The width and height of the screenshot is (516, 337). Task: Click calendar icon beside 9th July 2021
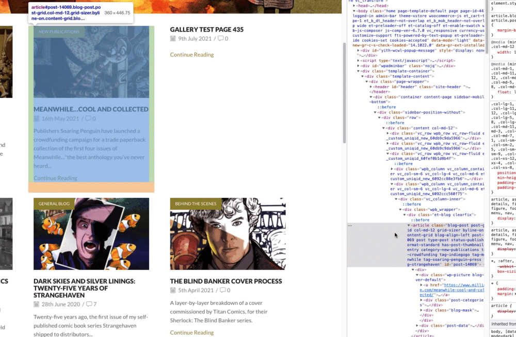(173, 39)
